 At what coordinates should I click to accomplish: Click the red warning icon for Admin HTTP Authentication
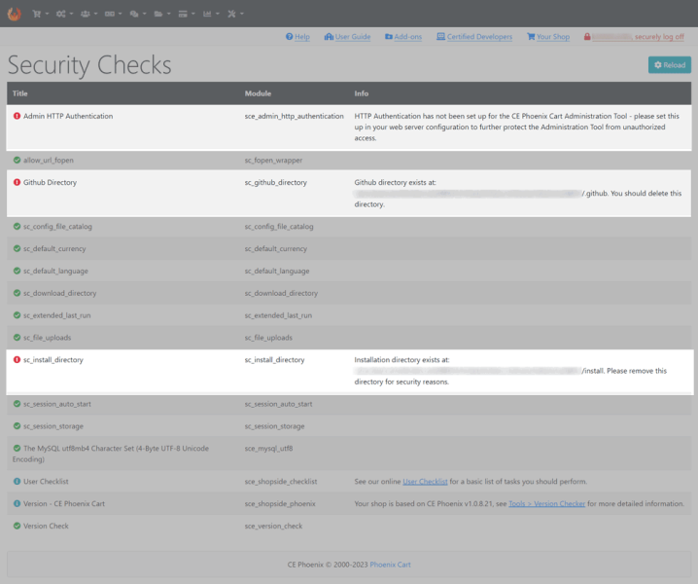pyautogui.click(x=17, y=116)
